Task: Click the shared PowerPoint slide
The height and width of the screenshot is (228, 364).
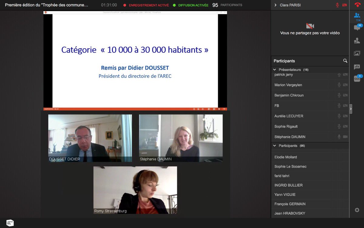Action: coord(135,60)
